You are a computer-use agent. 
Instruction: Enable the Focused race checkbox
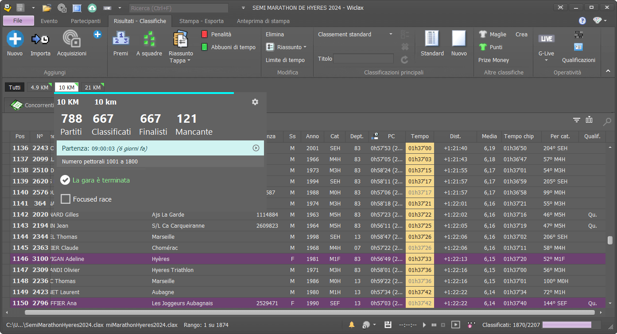[66, 199]
